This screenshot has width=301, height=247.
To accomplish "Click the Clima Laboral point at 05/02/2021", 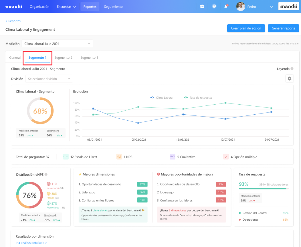I will point(138,123).
